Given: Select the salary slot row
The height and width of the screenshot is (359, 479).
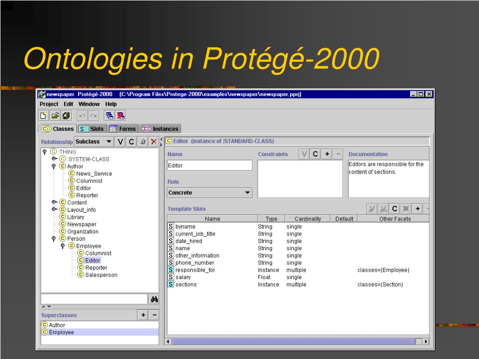Looking at the screenshot, I should 298,277.
